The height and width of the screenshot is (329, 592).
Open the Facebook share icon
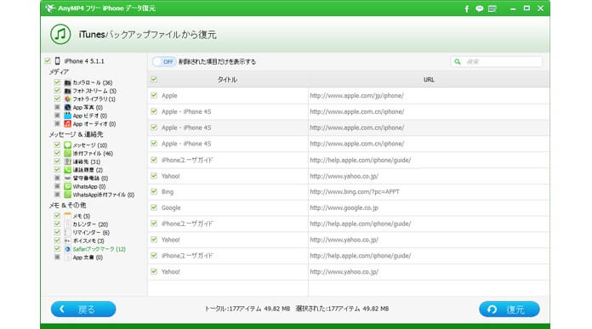[x=467, y=9]
